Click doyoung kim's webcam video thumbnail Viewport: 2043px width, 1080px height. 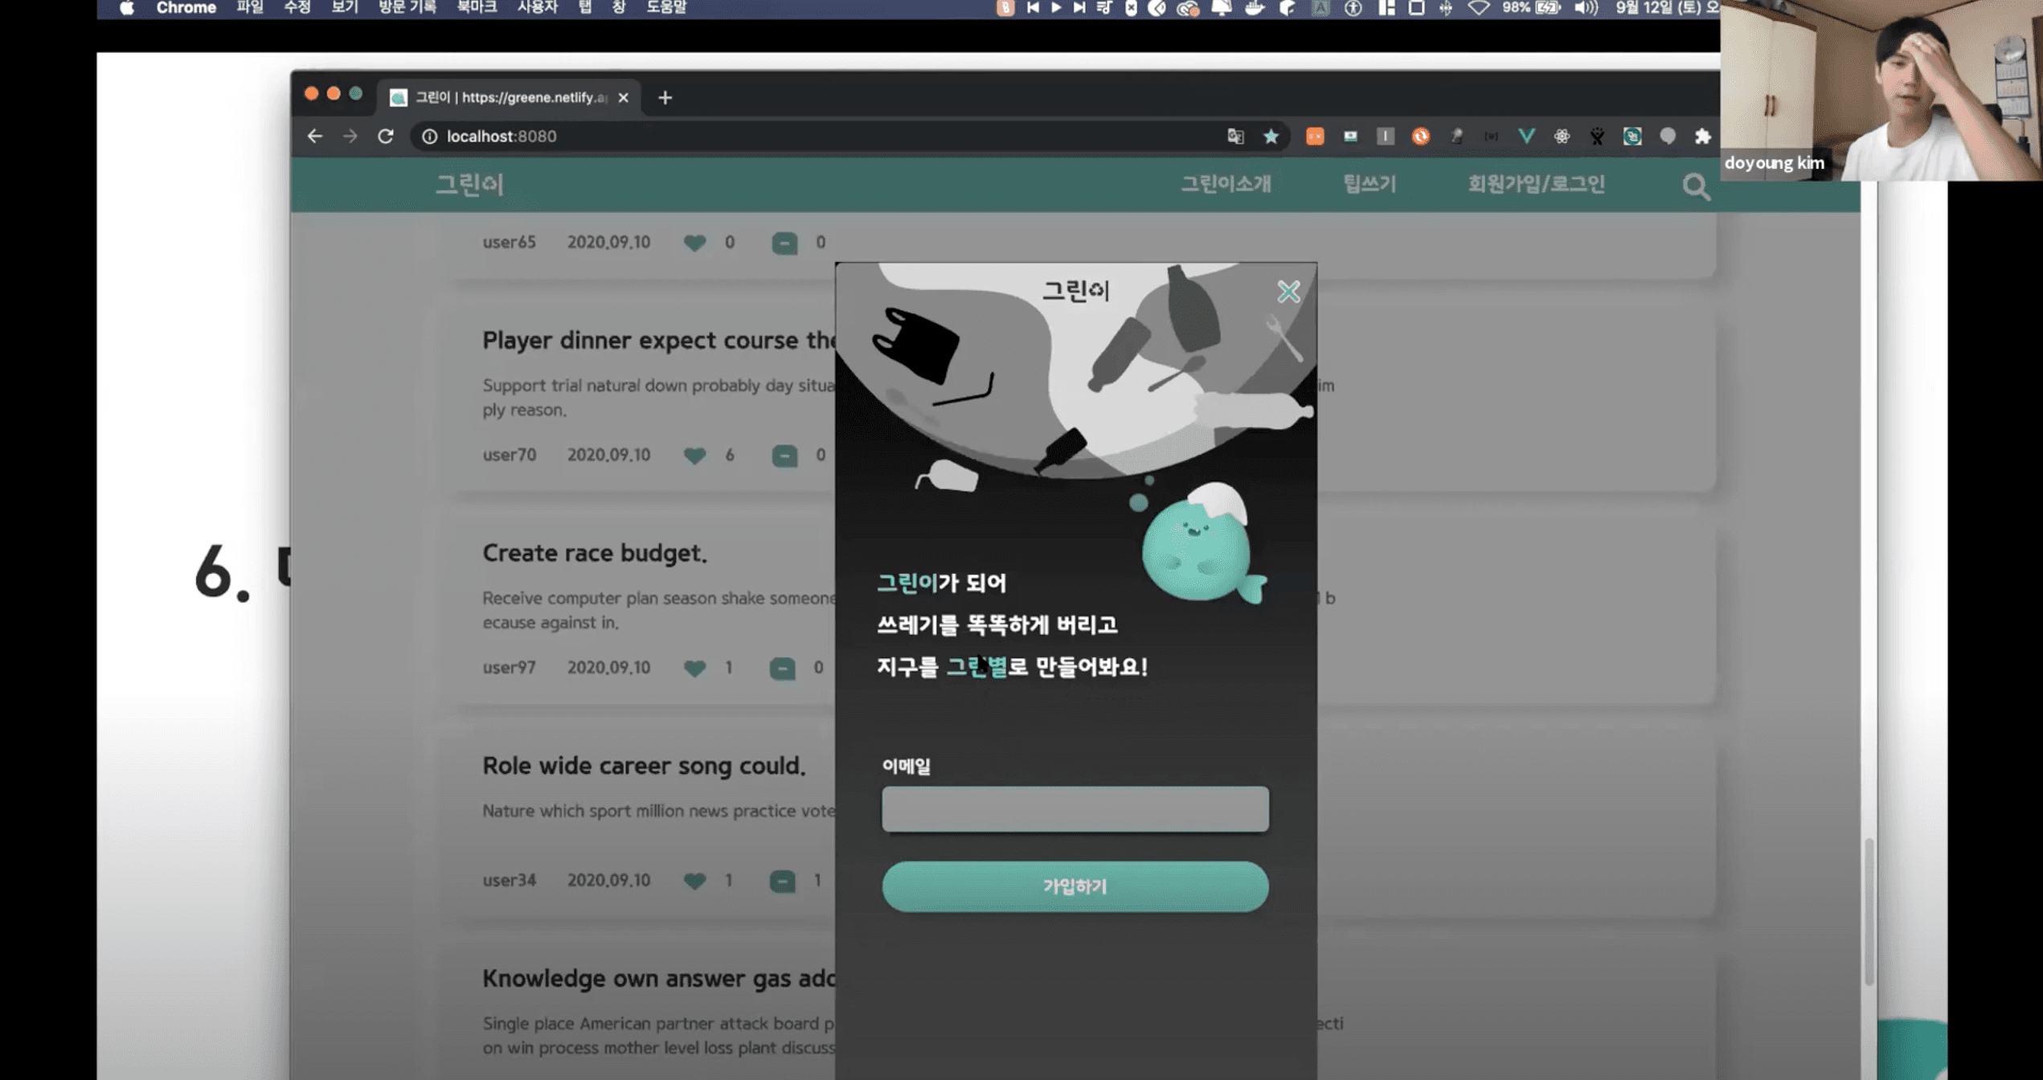[x=1881, y=90]
